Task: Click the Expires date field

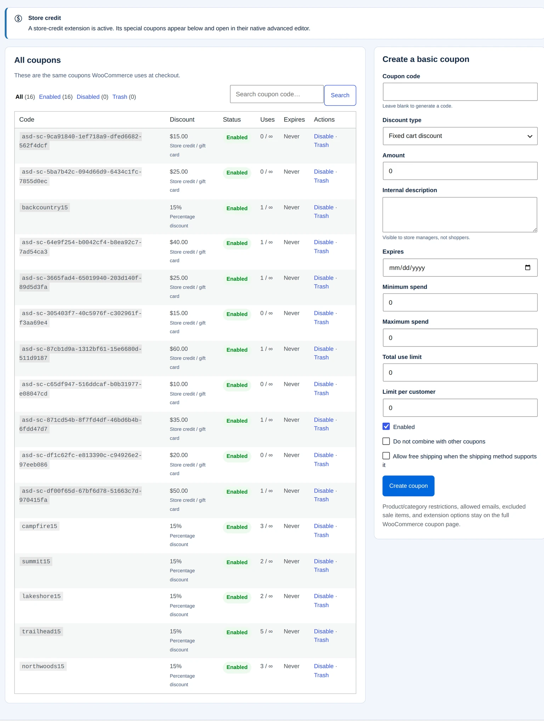Action: click(x=460, y=268)
